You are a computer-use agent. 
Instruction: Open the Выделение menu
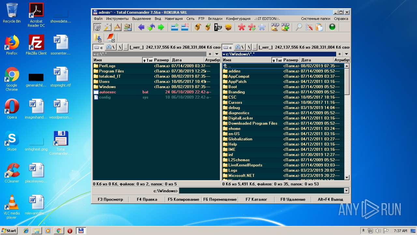[x=142, y=19]
